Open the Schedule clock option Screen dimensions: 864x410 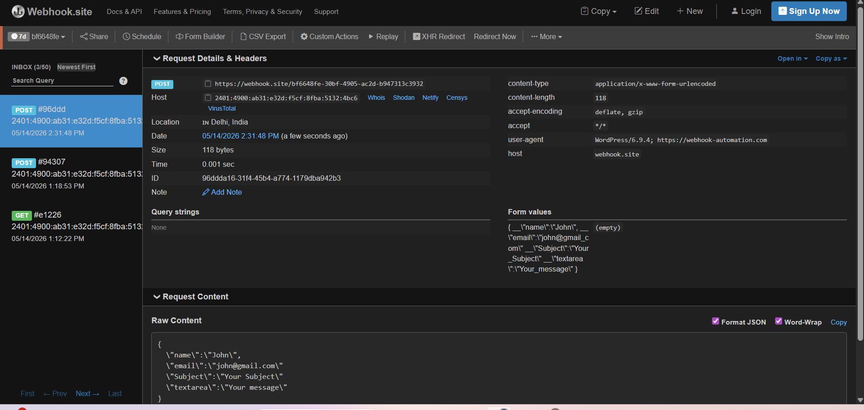142,37
